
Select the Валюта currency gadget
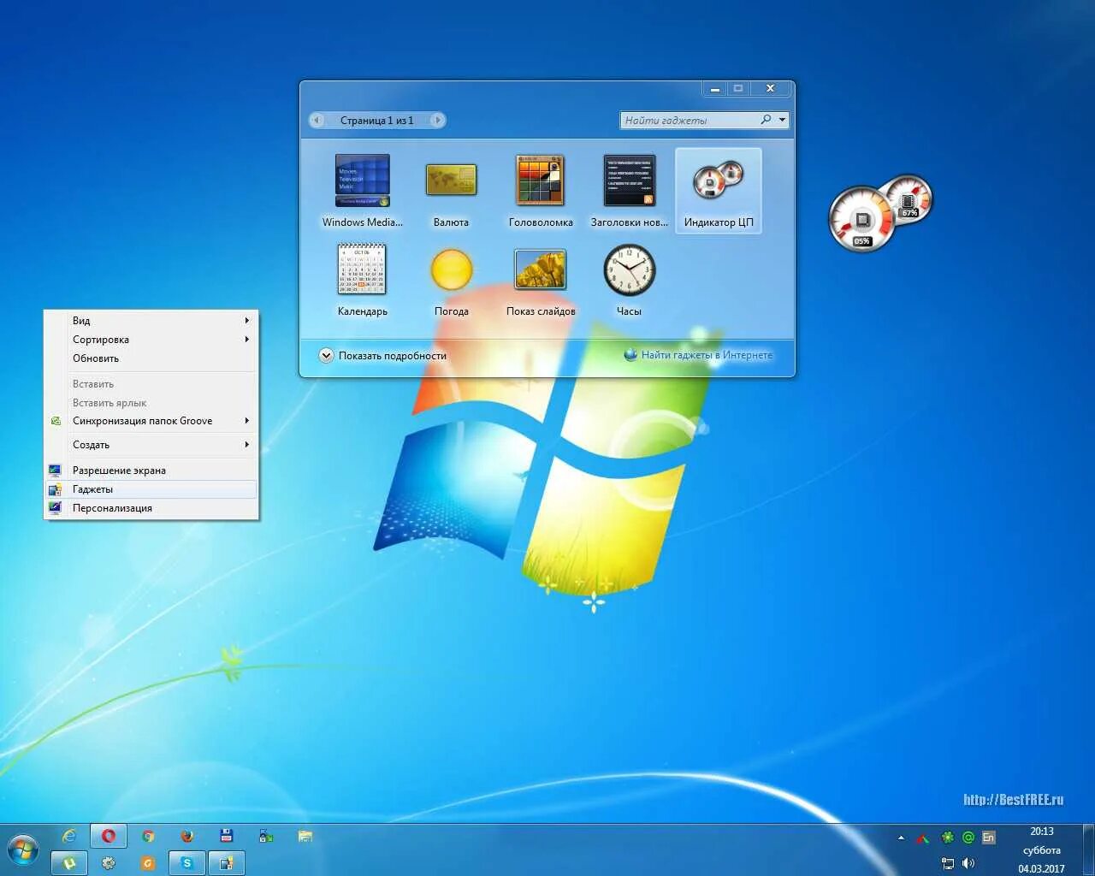[451, 190]
